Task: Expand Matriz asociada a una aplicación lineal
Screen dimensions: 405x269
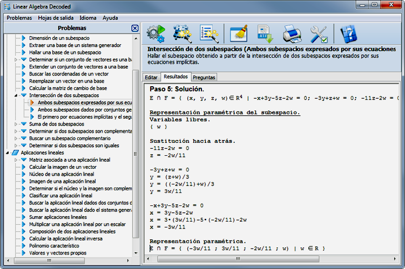Action: (16, 160)
